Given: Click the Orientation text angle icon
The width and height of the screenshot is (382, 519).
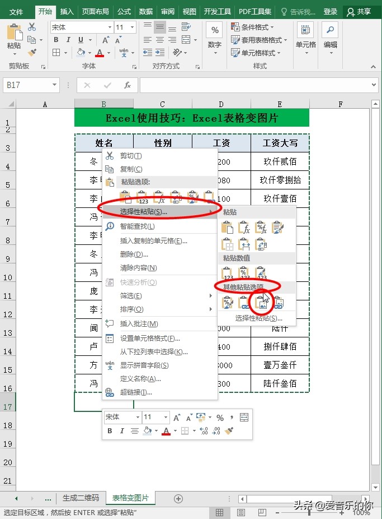Looking at the screenshot, I should point(177,52).
